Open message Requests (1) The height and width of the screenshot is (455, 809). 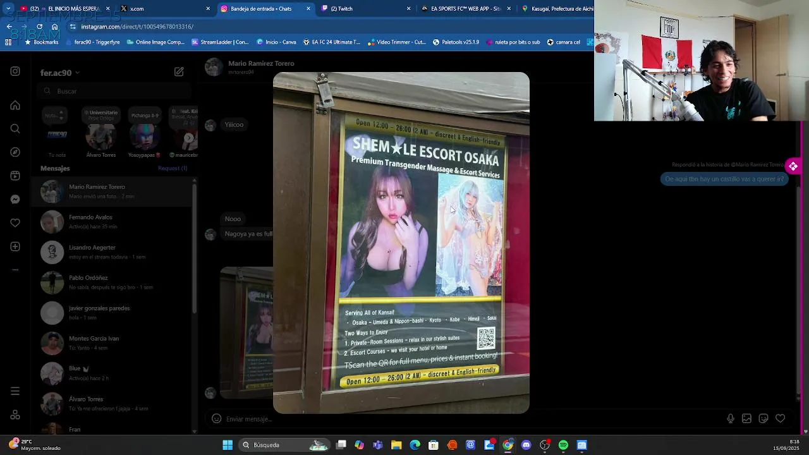click(173, 169)
